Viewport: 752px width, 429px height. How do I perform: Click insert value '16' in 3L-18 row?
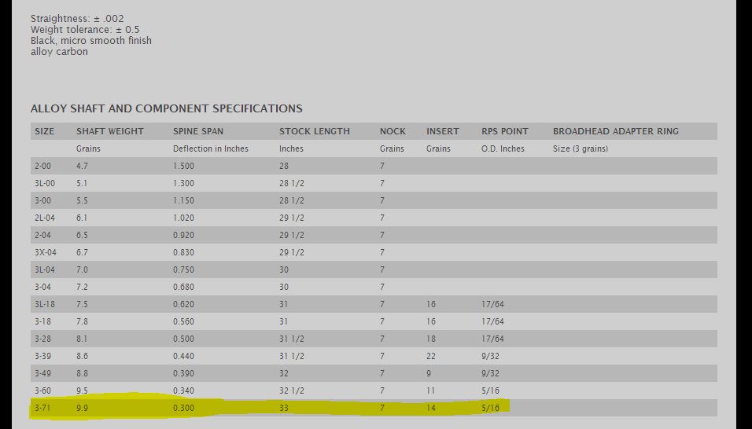[431, 304]
